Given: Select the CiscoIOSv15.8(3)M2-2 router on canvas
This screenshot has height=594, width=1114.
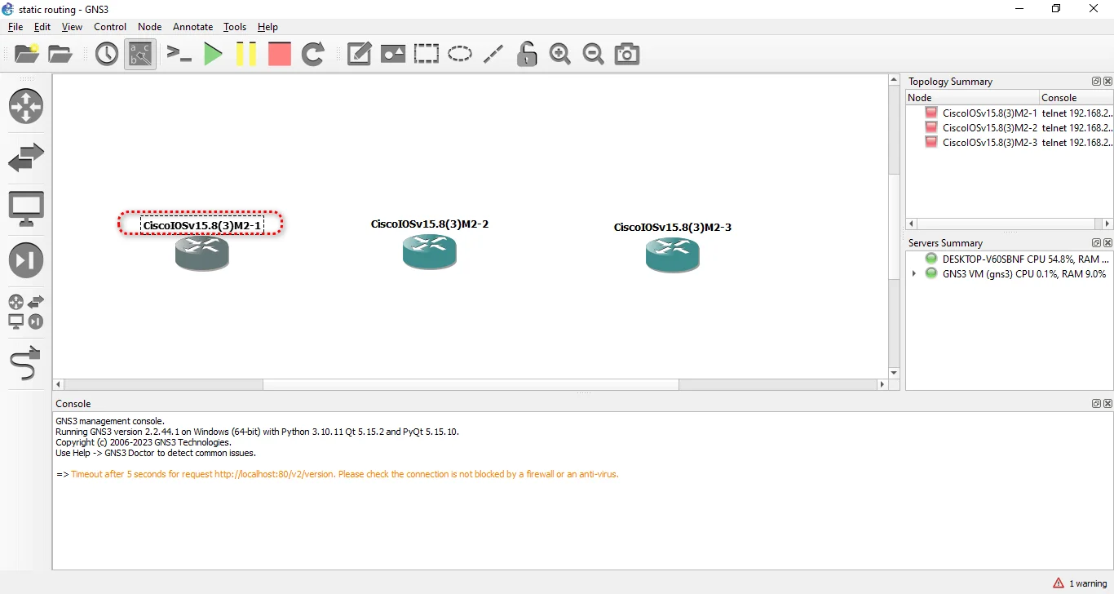Looking at the screenshot, I should click(x=430, y=252).
